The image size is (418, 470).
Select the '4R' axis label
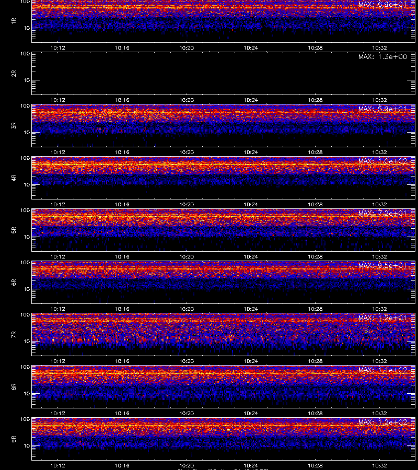[x=14, y=178]
